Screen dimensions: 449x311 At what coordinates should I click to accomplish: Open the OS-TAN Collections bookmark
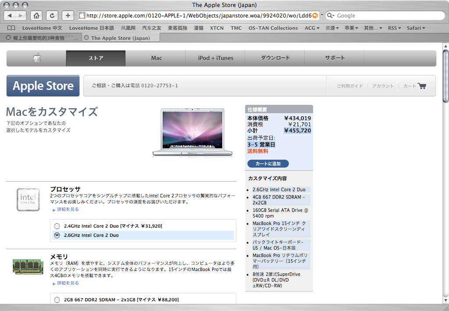click(x=273, y=28)
